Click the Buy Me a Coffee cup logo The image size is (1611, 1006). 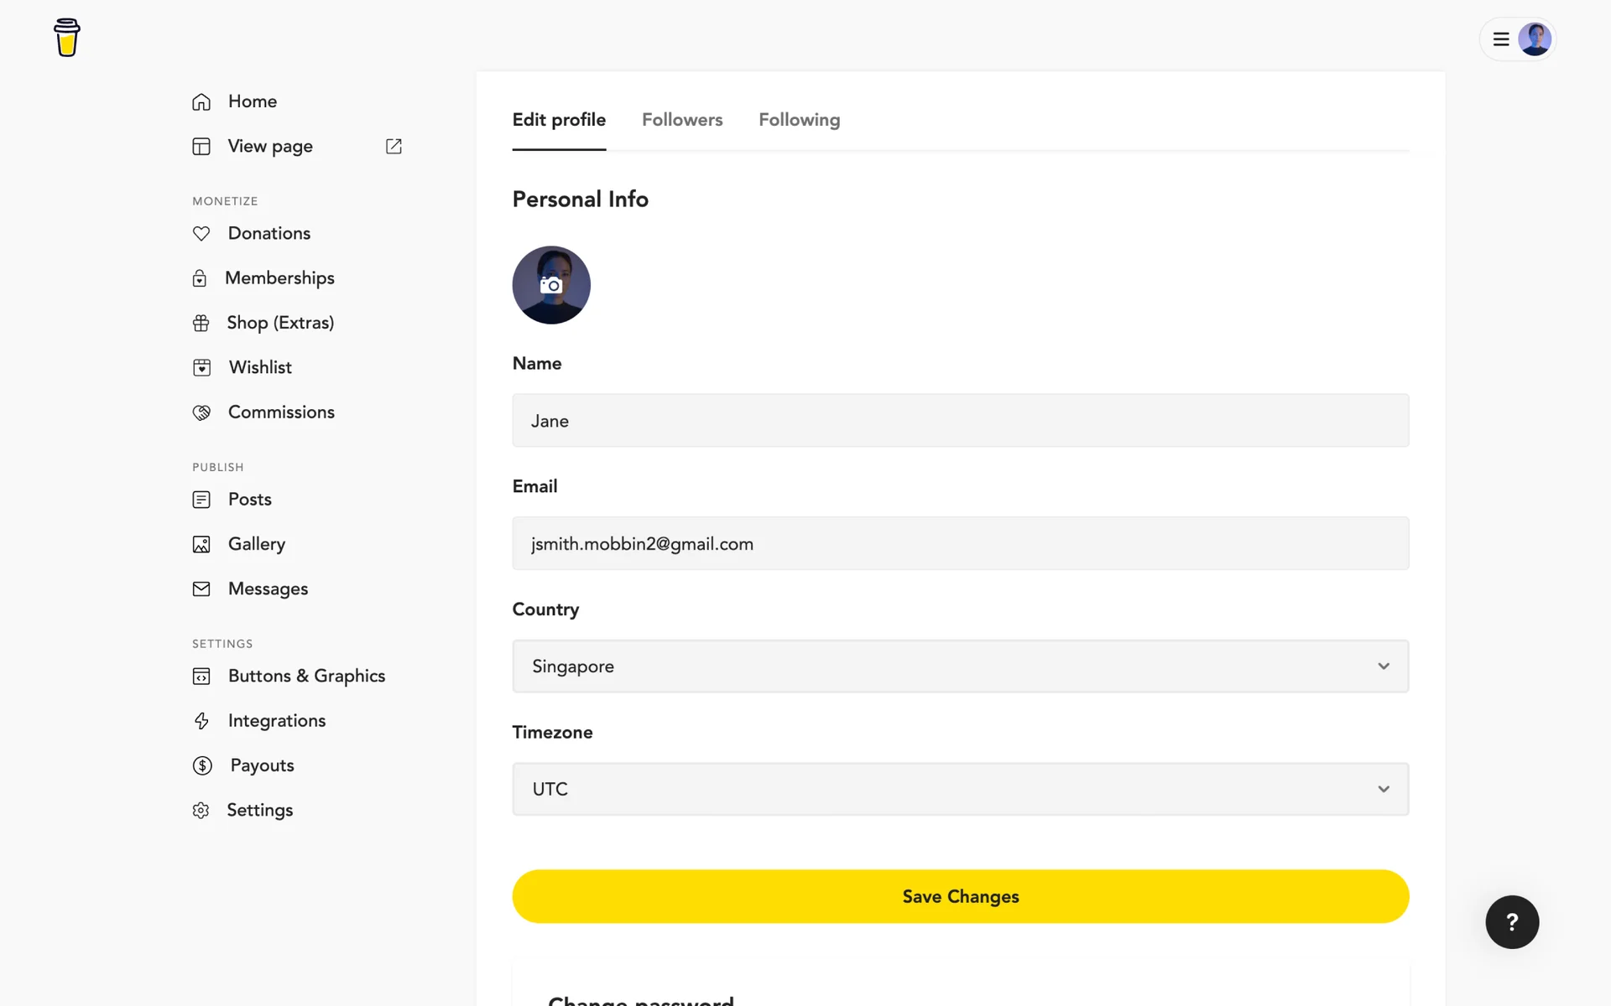click(67, 38)
